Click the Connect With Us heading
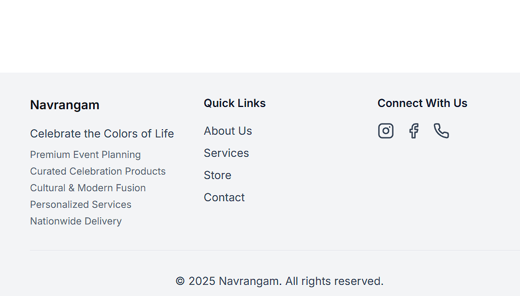Viewport: 520px width, 296px height. (x=422, y=103)
